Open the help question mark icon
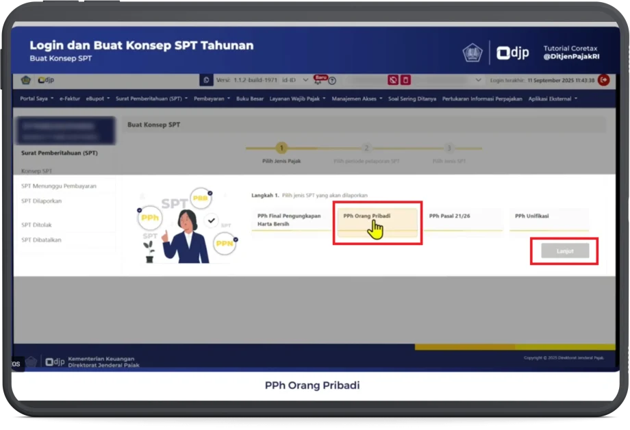Image resolution: width=630 pixels, height=430 pixels. point(332,81)
